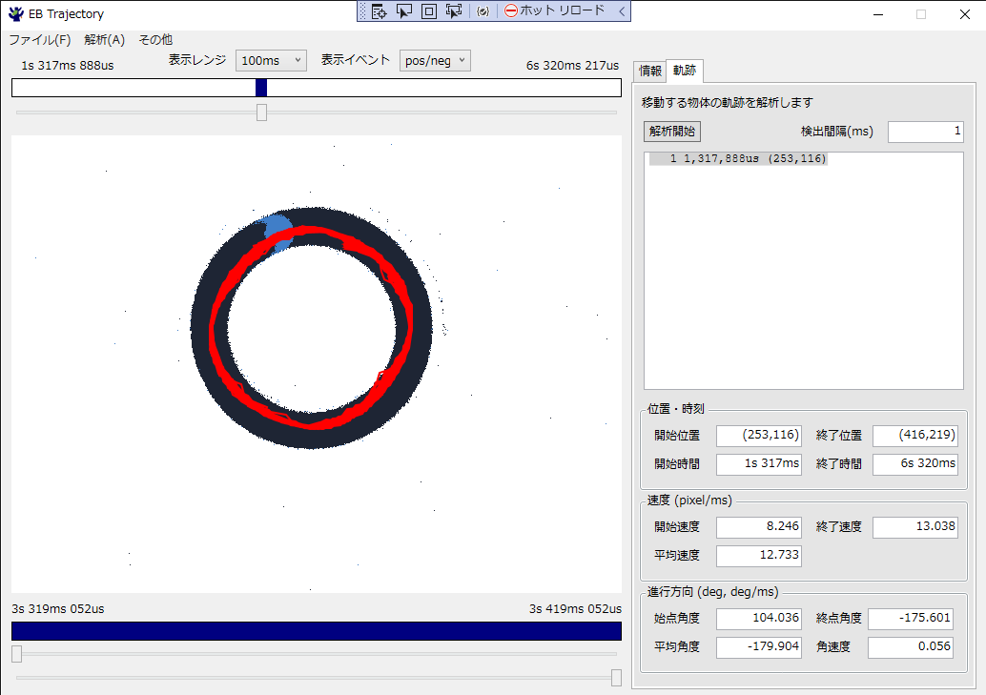Select the 軌跡 tab
This screenshot has width=986, height=695.
click(x=684, y=70)
